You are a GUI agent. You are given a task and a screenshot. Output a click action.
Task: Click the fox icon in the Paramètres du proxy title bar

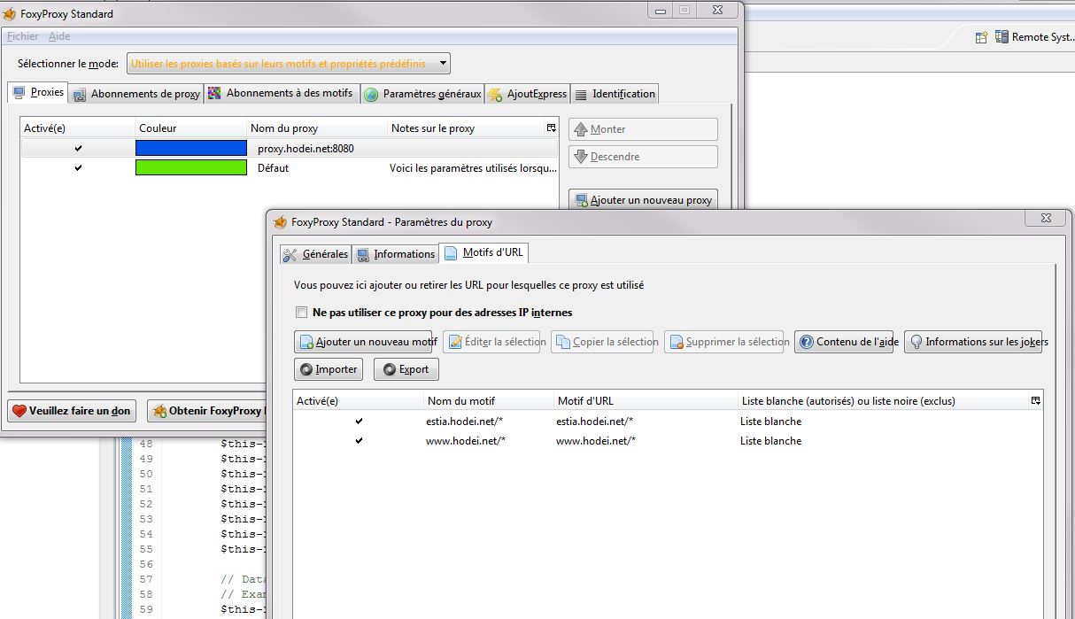[281, 221]
